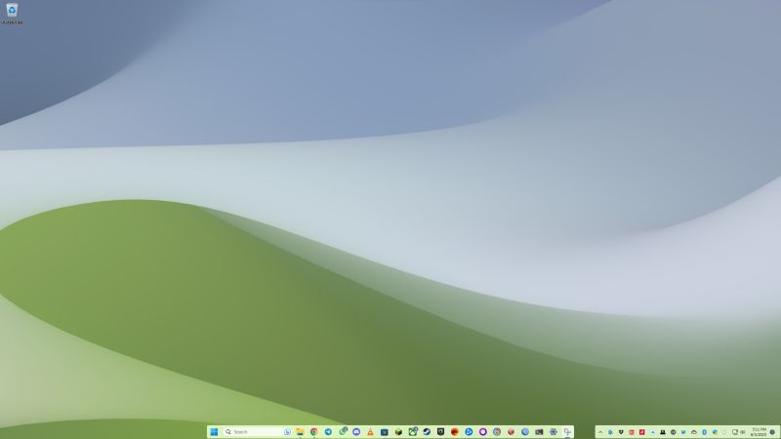Expand the hidden system tray icons chevron

(600, 432)
